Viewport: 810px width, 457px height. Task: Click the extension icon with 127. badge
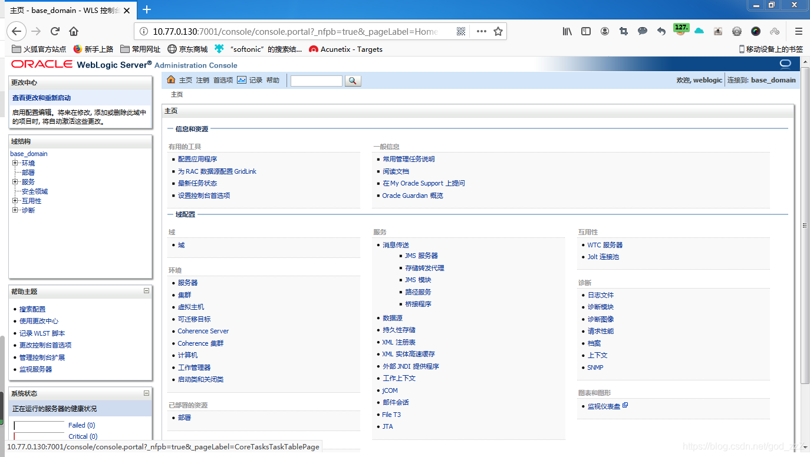pyautogui.click(x=681, y=29)
